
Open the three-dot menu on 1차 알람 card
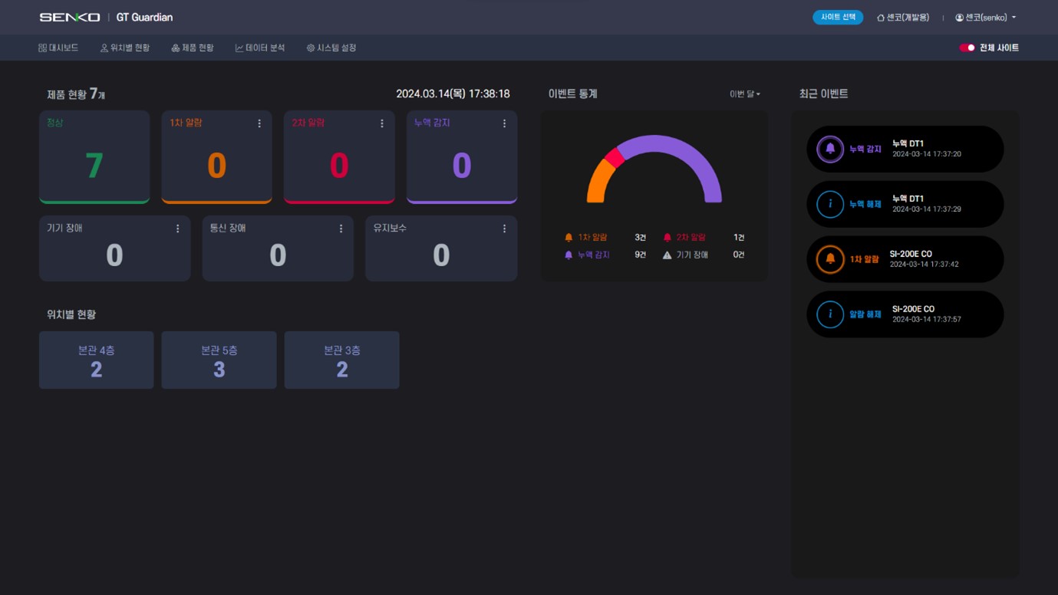pos(259,123)
